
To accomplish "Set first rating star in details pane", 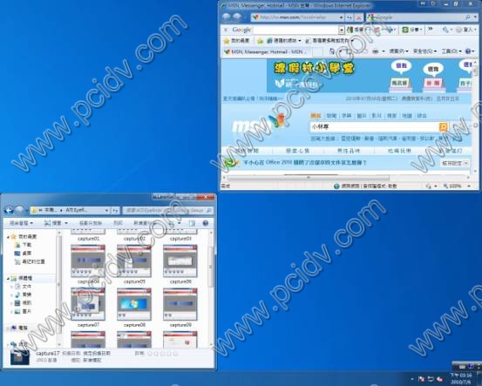I will click(x=150, y=354).
